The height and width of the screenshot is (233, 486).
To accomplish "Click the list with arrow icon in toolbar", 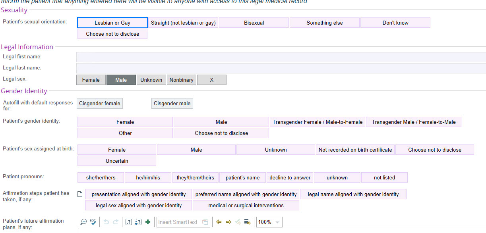I will pos(247,222).
